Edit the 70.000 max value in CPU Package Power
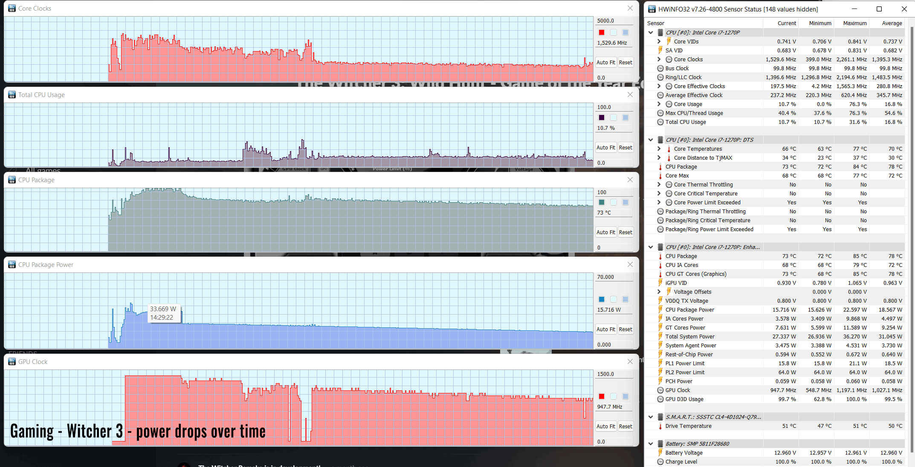The height and width of the screenshot is (467, 915). tap(614, 277)
